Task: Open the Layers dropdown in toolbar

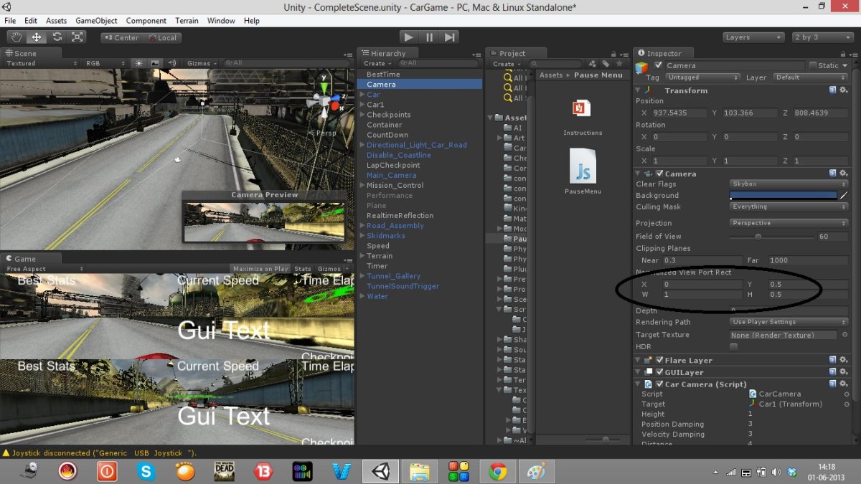Action: (x=753, y=37)
